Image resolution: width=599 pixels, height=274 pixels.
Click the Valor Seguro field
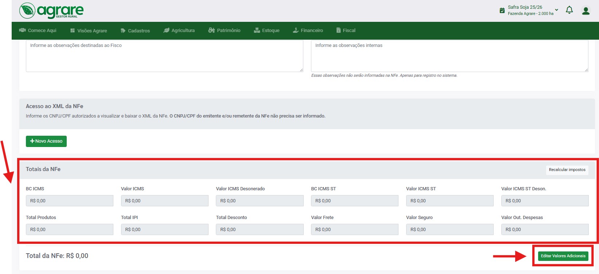coord(450,230)
